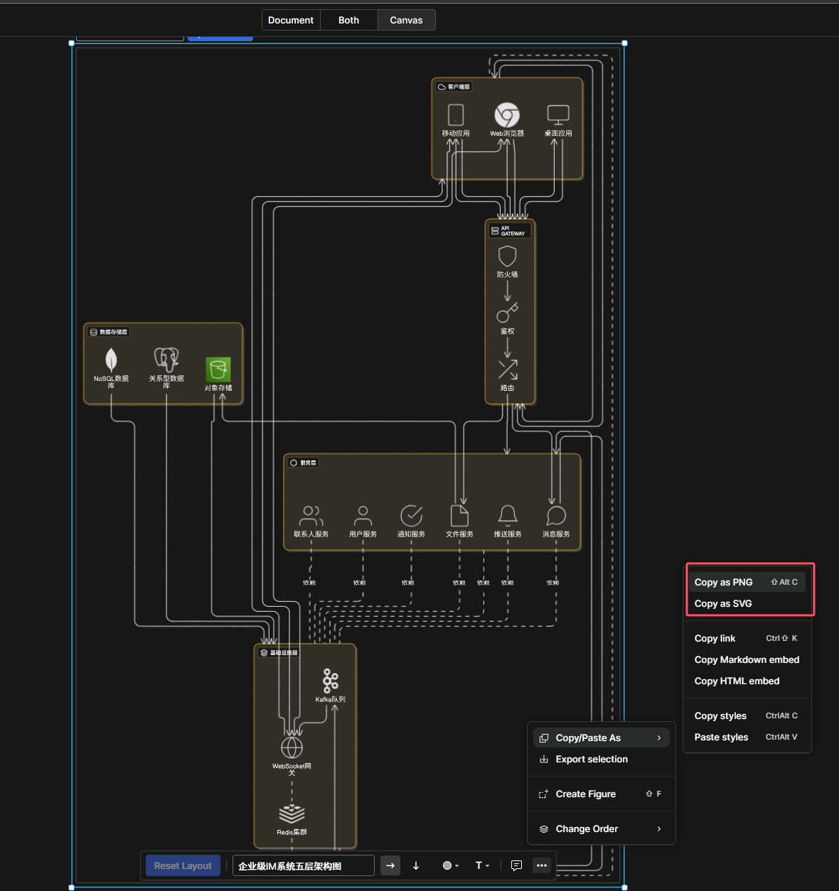Image resolution: width=839 pixels, height=891 pixels.
Task: Open the Change Order submenu
Action: click(602, 828)
